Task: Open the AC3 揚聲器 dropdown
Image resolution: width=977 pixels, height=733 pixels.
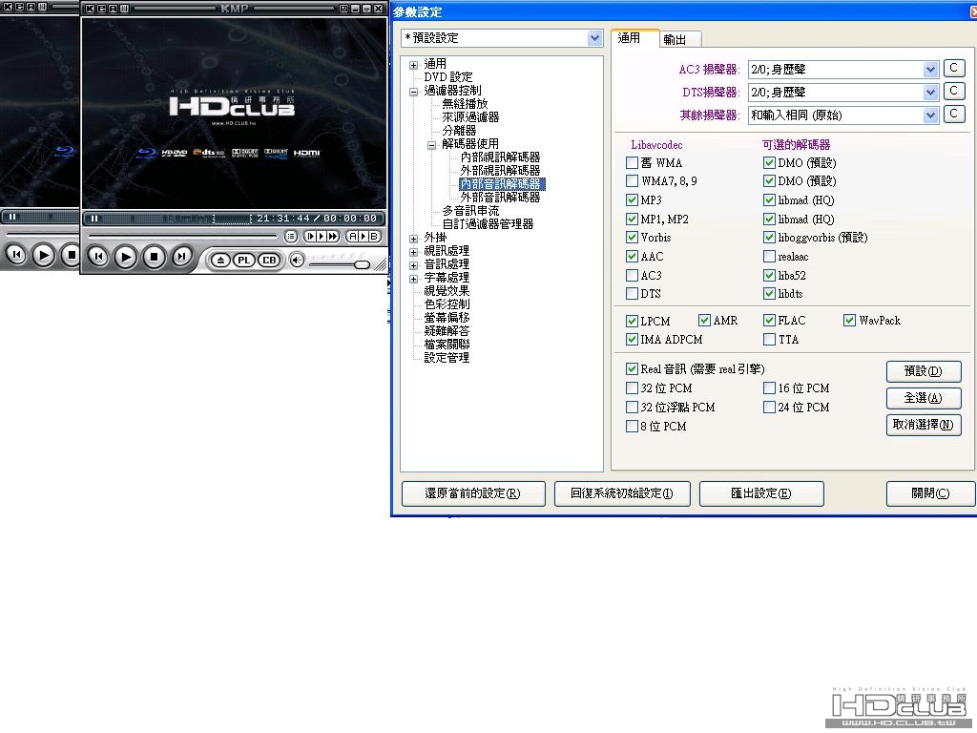Action: (x=930, y=69)
